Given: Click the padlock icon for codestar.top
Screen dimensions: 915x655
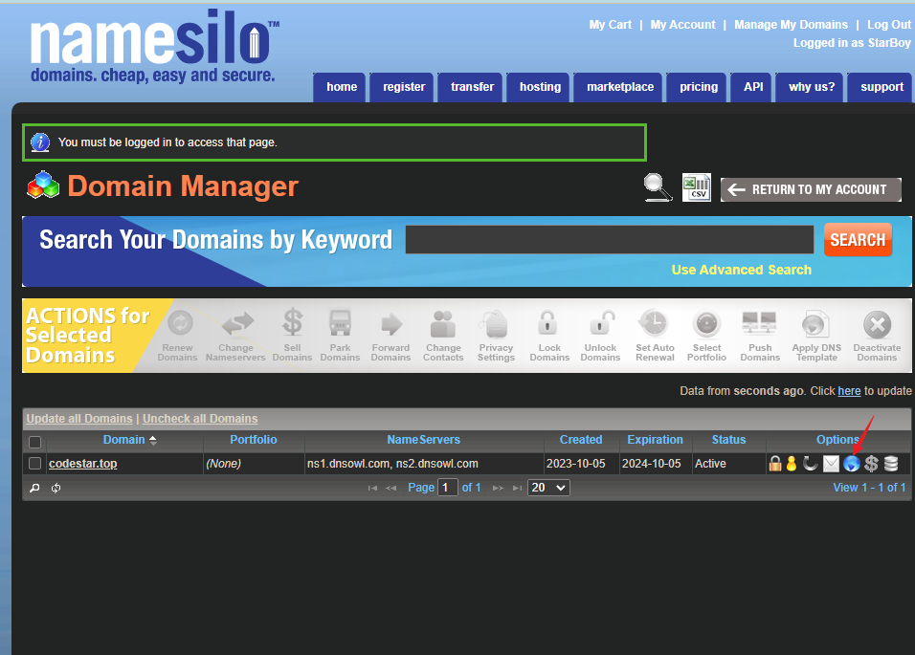Looking at the screenshot, I should click(x=775, y=464).
